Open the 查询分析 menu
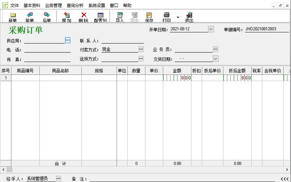The width and height of the screenshot is (291, 182). tap(75, 5)
